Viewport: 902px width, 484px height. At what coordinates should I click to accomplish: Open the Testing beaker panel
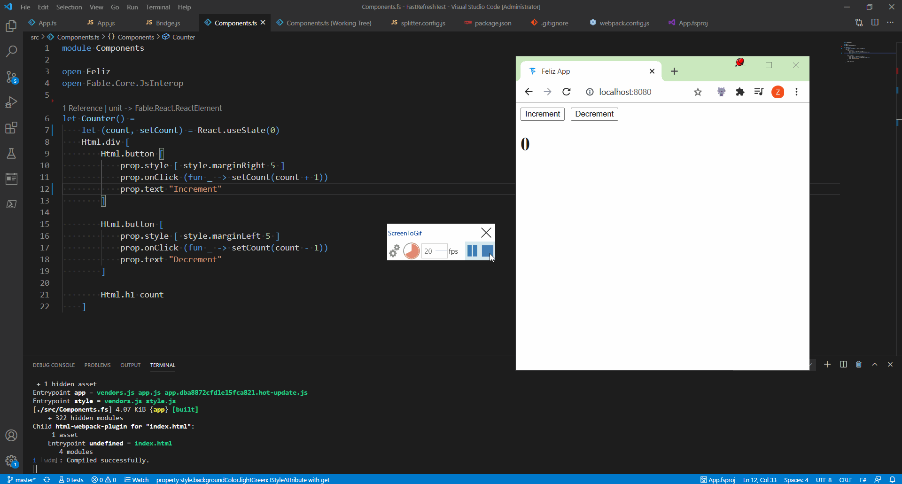pyautogui.click(x=11, y=153)
